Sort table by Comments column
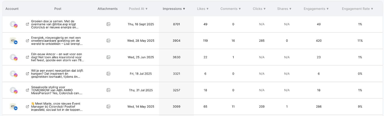Image resolution: width=384 pixels, height=116 pixels. [230, 9]
